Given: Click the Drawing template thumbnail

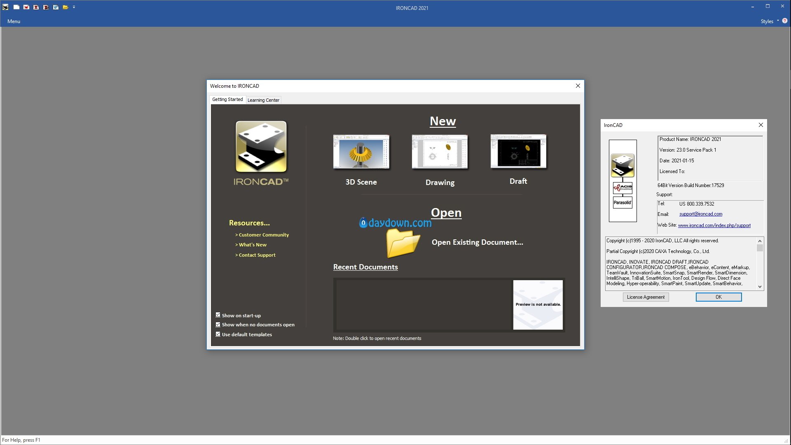Looking at the screenshot, I should [x=440, y=152].
